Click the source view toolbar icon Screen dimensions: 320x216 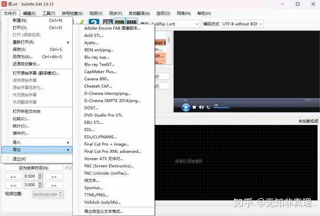(x=108, y=22)
